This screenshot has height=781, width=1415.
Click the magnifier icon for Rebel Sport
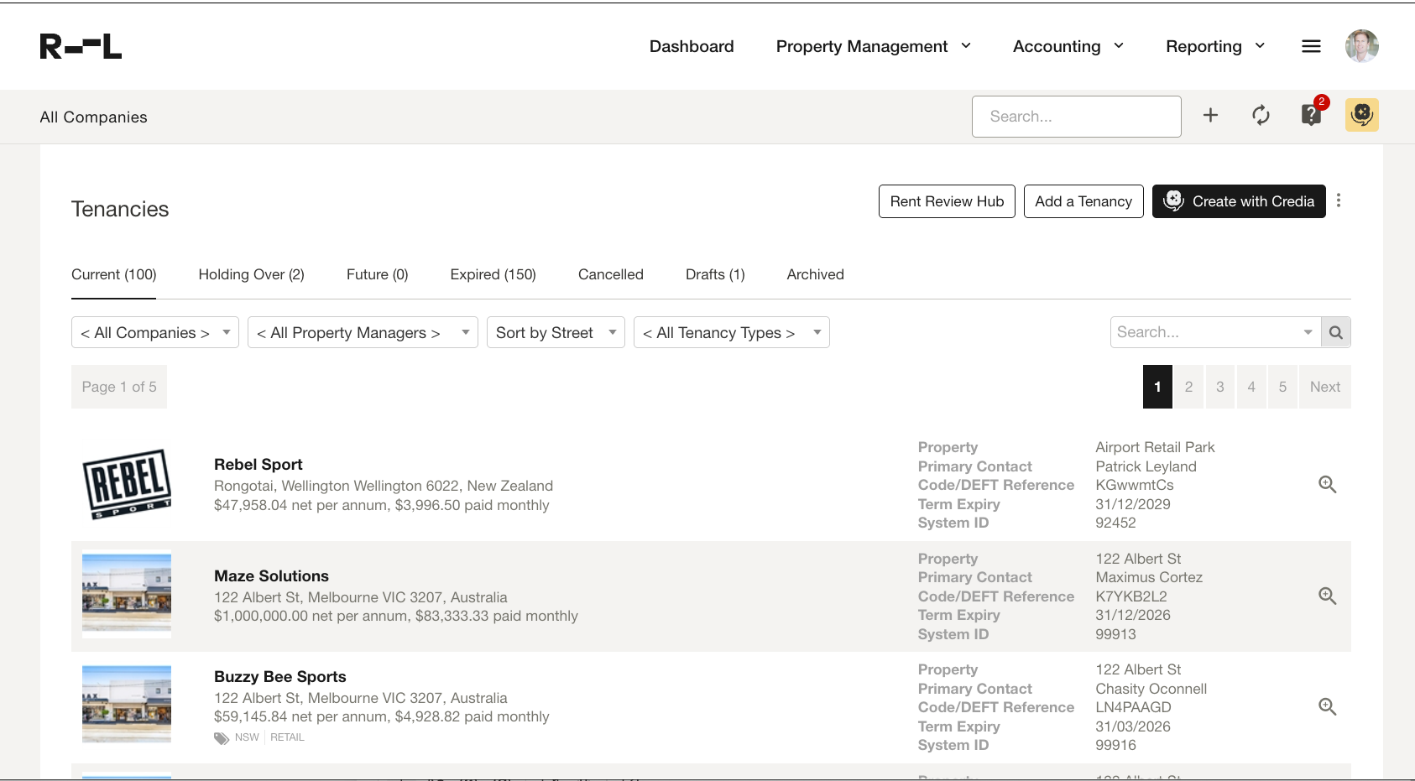click(x=1327, y=485)
